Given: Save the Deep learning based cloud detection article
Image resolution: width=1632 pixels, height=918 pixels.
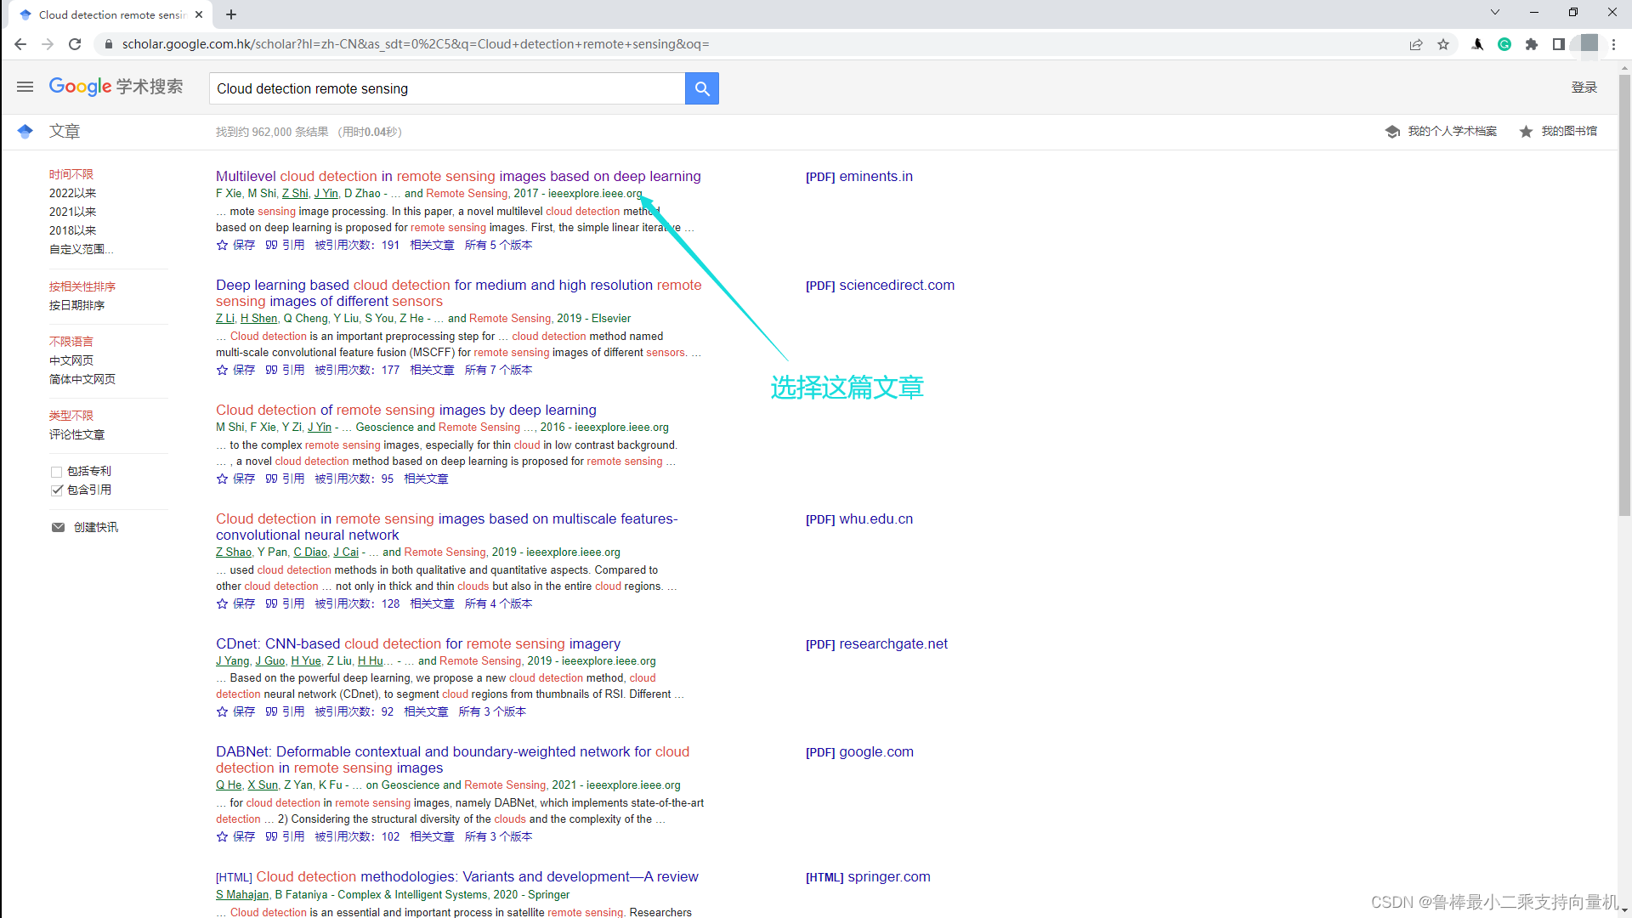Looking at the screenshot, I should click(235, 370).
